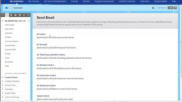Open the My Services/Registration tab
Screen dimensions: 182x102
55,1
